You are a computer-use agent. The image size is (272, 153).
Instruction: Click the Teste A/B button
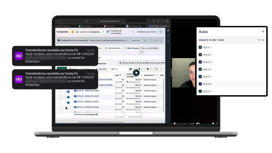101,69
